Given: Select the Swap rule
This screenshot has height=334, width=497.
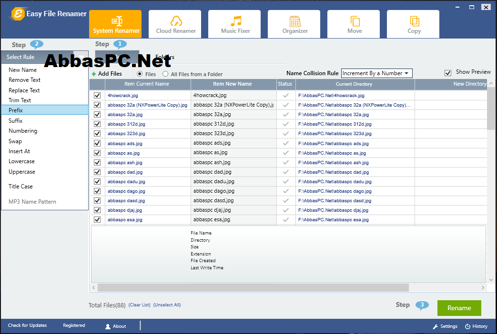Looking at the screenshot, I should click(45, 141).
